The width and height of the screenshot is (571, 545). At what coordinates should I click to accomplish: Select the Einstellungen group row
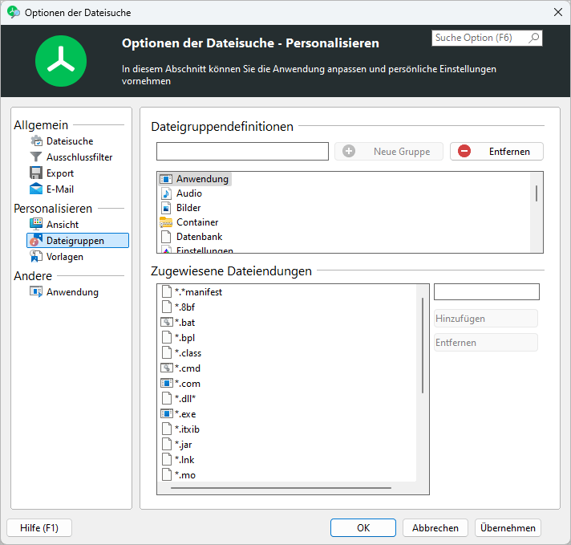click(196, 250)
